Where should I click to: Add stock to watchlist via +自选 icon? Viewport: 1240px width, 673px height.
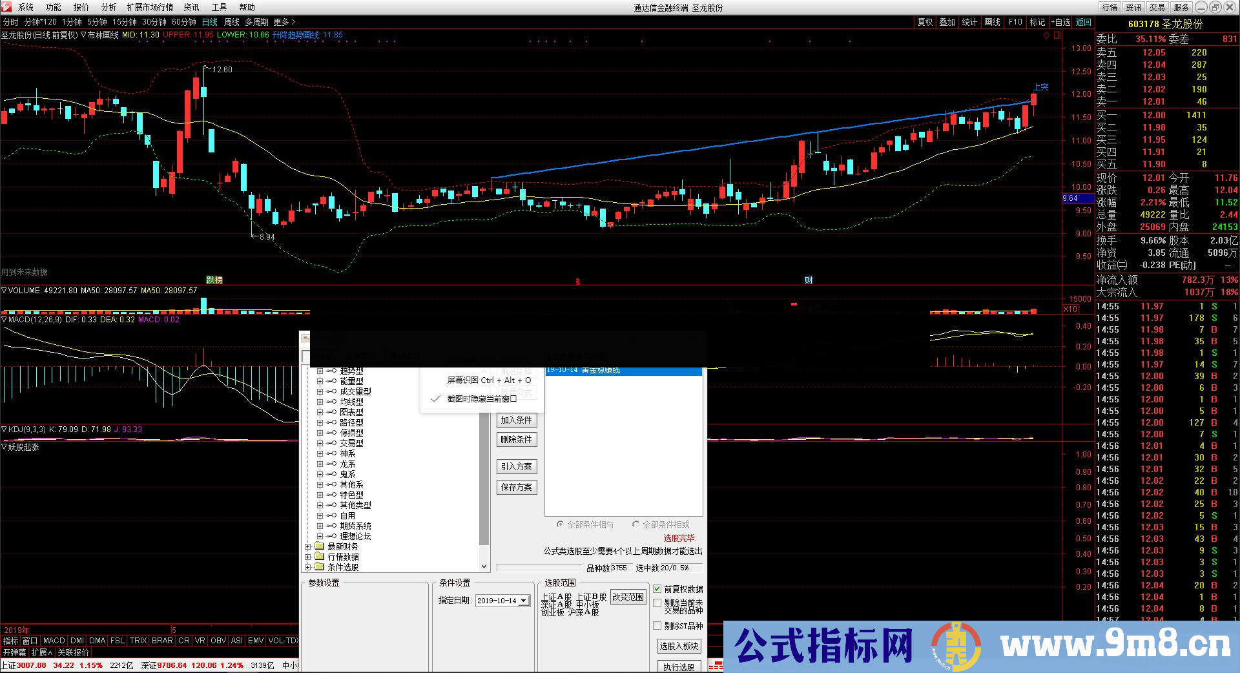[1060, 21]
